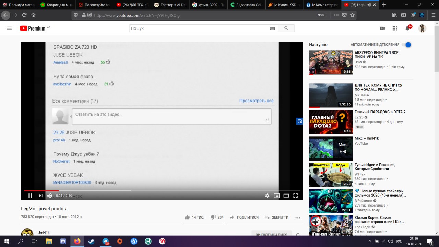This screenshot has width=439, height=247.
Task: Open Discord from the taskbar
Action: (x=63, y=241)
